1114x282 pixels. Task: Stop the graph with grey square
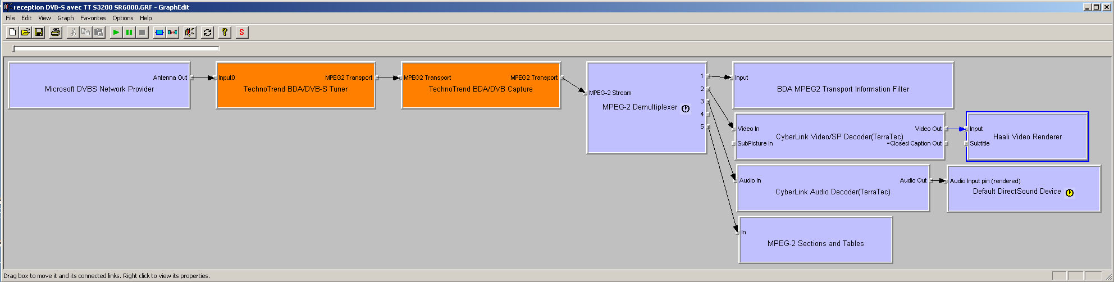click(142, 33)
